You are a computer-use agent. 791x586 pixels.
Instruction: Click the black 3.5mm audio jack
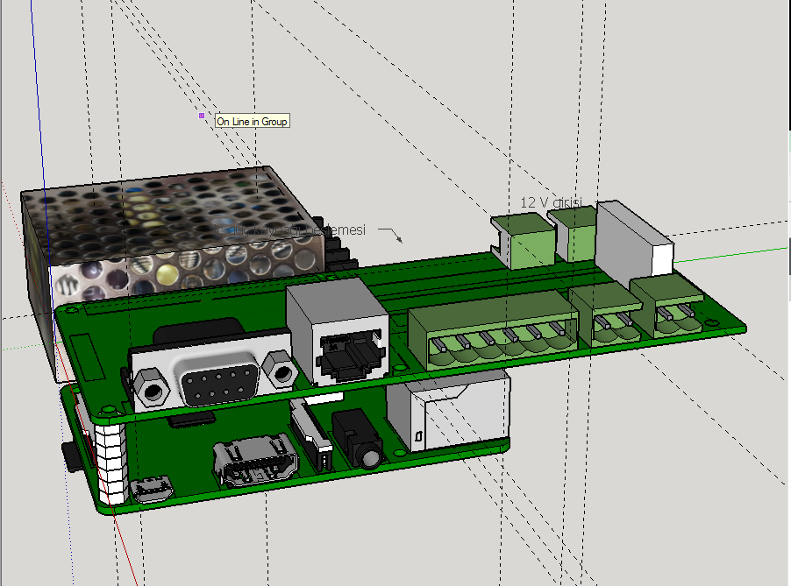tap(359, 438)
